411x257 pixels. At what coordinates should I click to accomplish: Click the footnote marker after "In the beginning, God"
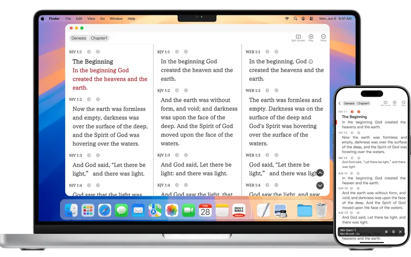311,62
